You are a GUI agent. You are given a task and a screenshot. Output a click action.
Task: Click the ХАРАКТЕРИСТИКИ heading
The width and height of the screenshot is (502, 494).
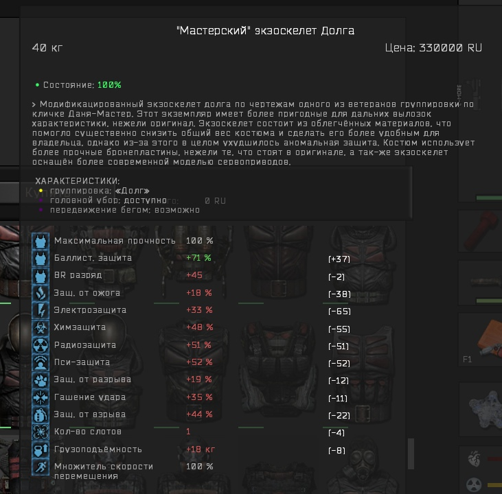(x=77, y=181)
